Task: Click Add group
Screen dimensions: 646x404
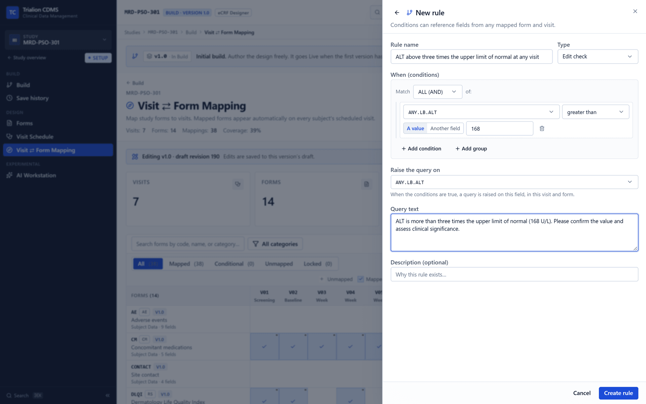Action: [x=471, y=148]
